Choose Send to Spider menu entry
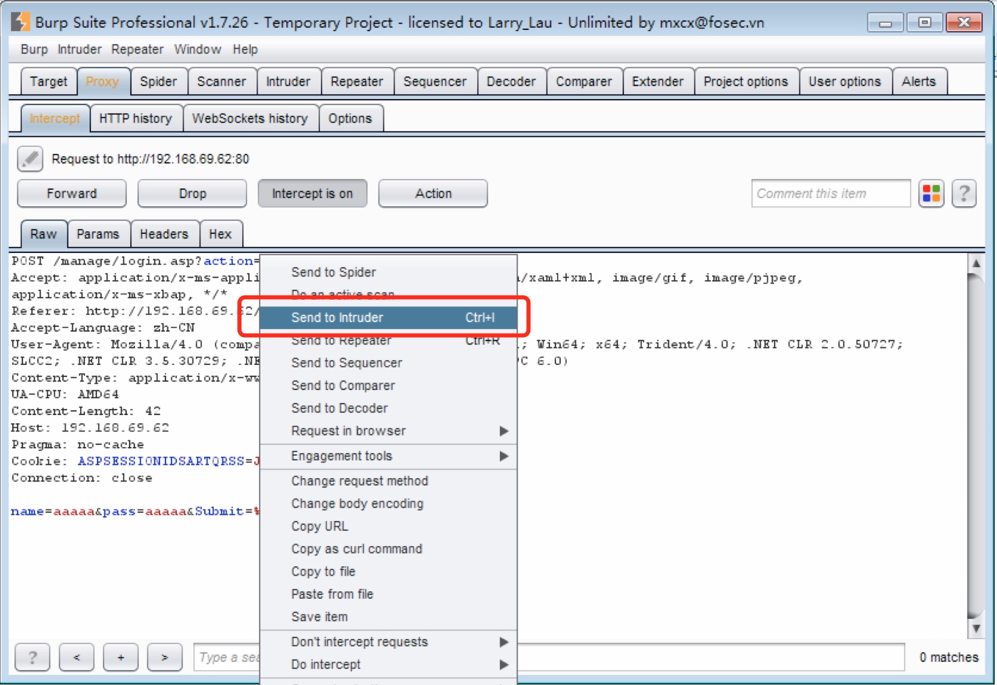Image resolution: width=997 pixels, height=685 pixels. (x=389, y=272)
